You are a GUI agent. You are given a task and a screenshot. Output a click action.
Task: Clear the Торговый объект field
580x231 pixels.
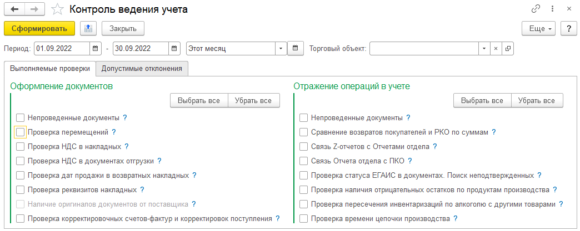click(497, 49)
